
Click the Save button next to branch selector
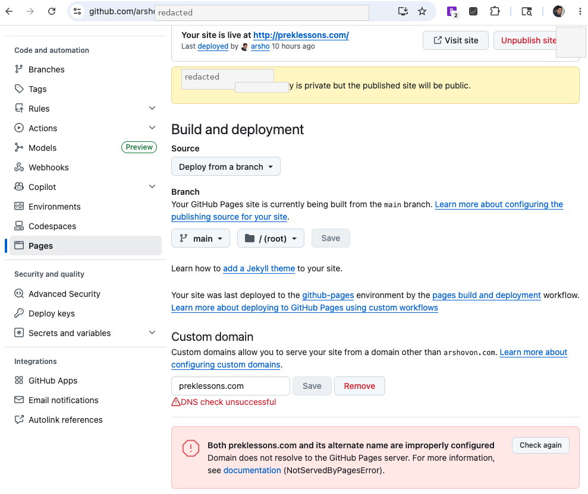[x=331, y=238]
